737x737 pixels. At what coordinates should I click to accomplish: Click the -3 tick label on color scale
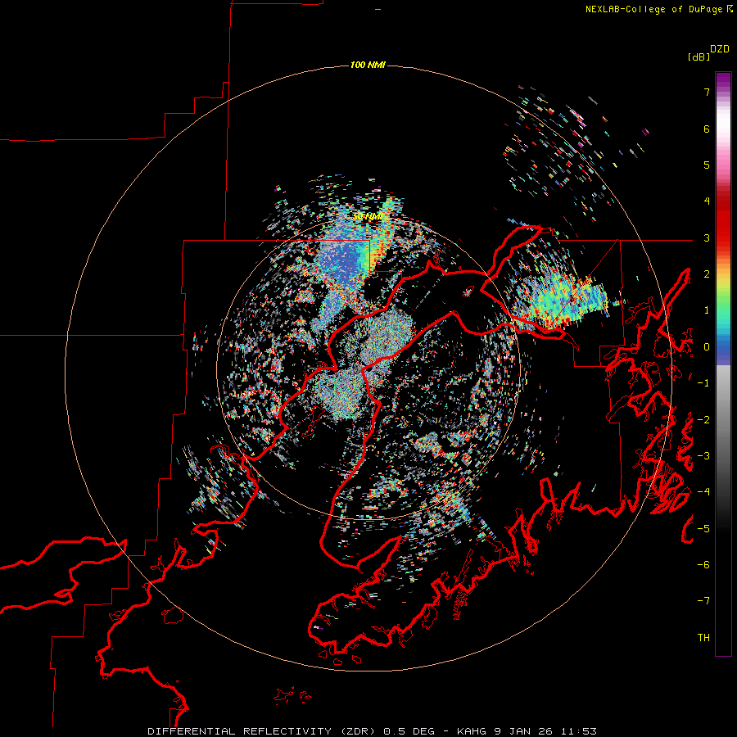(703, 456)
